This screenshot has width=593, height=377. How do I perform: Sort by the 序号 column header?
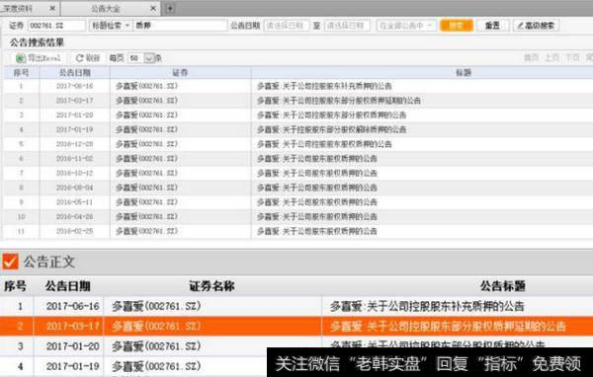point(21,72)
